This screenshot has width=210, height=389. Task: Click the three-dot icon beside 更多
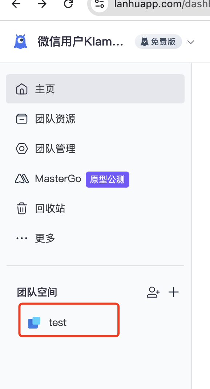pos(22,238)
